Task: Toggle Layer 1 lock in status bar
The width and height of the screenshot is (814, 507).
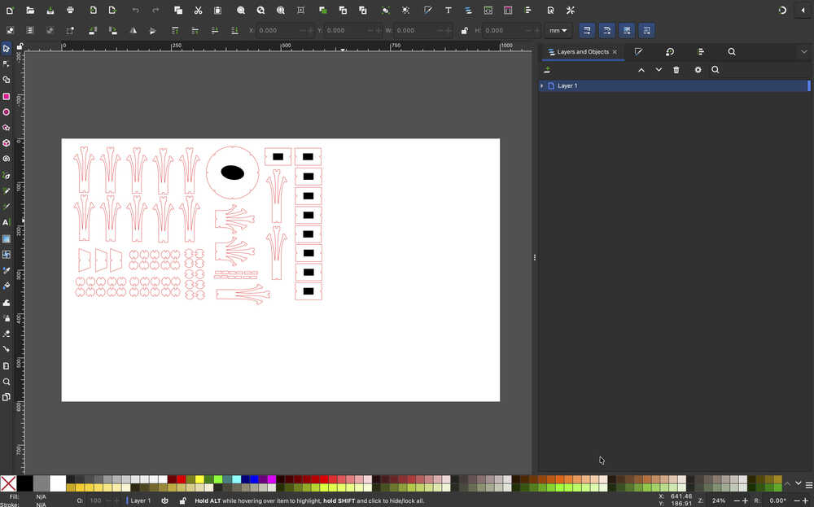Action: [x=182, y=500]
